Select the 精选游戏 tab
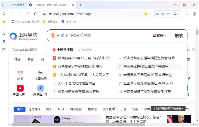This screenshot has height=127, width=199. click(34, 109)
